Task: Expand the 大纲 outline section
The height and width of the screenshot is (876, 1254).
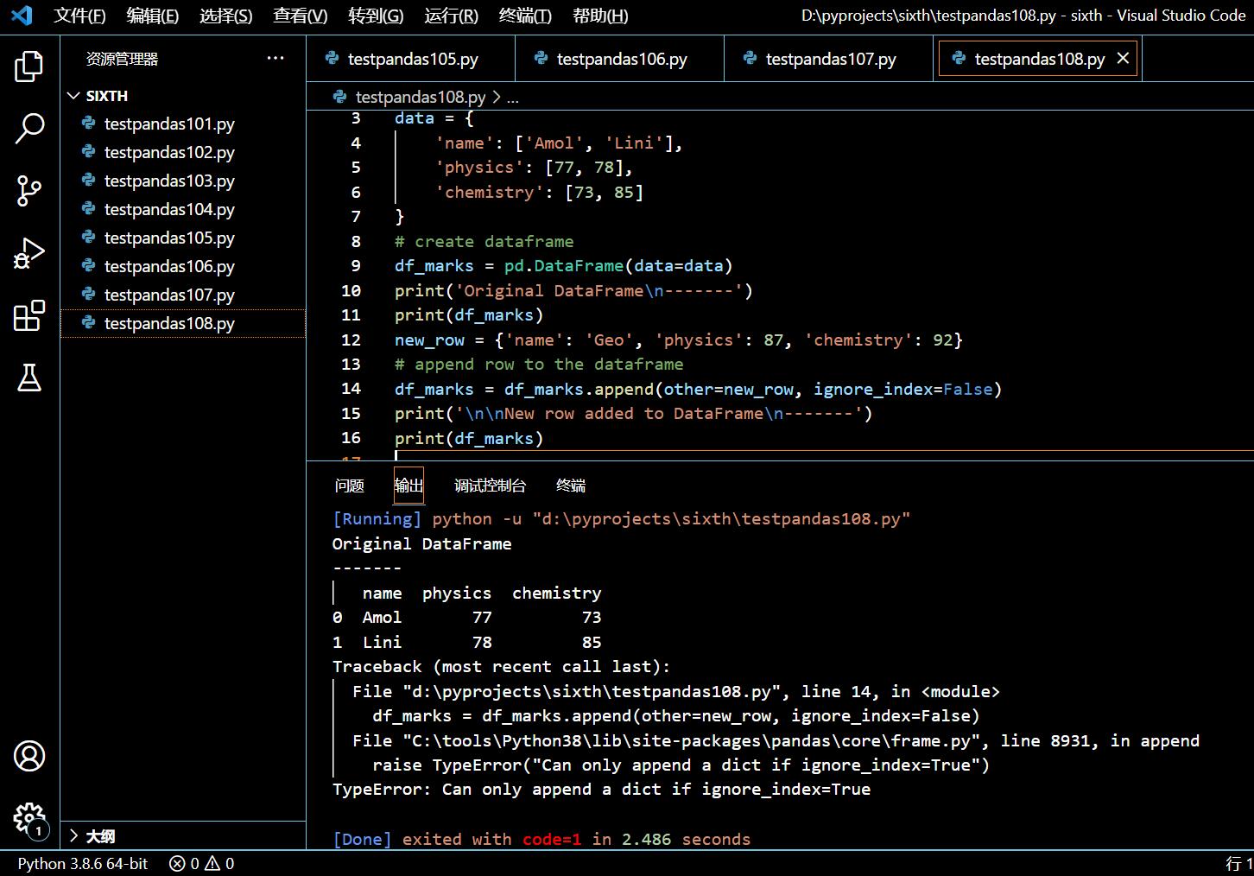Action: coord(183,835)
